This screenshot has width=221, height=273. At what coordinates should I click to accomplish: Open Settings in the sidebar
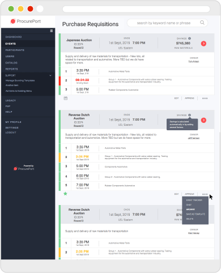(12, 127)
